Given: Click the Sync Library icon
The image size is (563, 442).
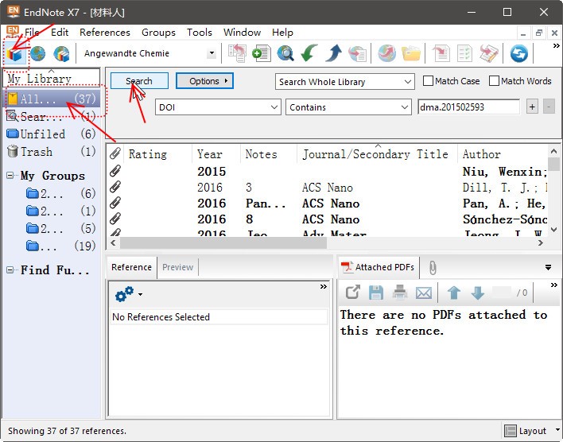Looking at the screenshot, I should pos(518,53).
